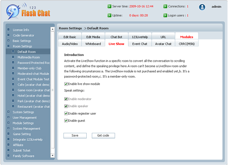Collapse the Room Settings tree node
This screenshot has height=165, width=228.
[x=8, y=46]
